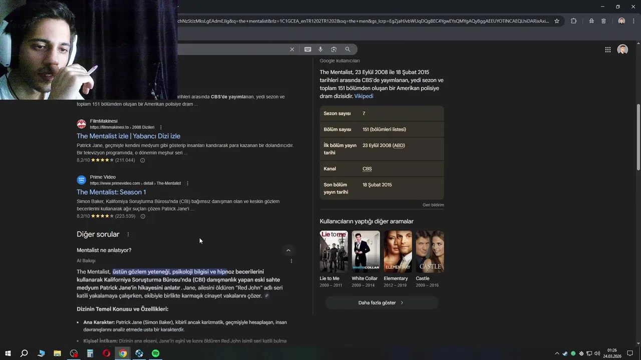Collapse the 'Mentalist ne anlatıyor?' question

click(288, 250)
